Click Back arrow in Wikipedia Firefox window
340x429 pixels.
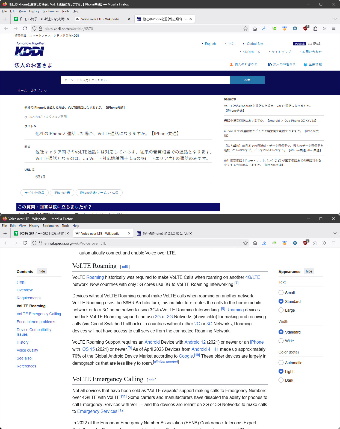[6, 243]
